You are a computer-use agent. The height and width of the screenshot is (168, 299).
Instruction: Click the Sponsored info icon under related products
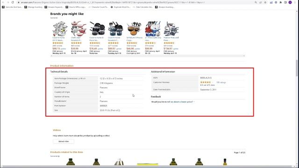[x=58, y=156]
